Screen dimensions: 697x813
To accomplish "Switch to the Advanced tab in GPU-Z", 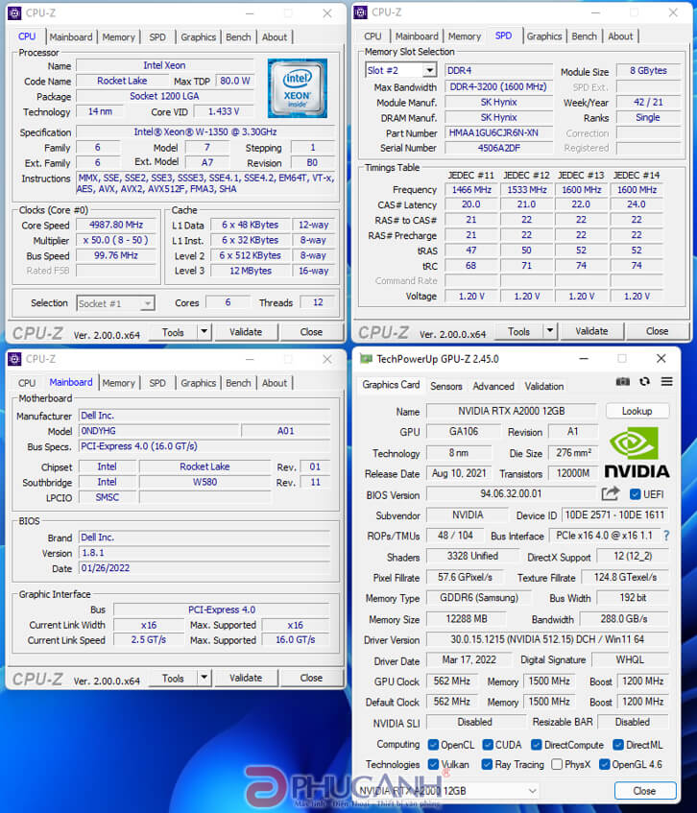I will pyautogui.click(x=493, y=386).
